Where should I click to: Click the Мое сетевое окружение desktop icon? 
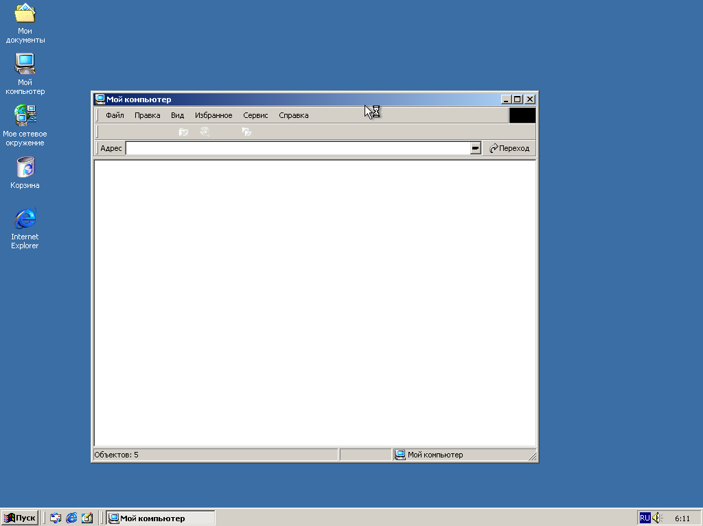pos(25,115)
